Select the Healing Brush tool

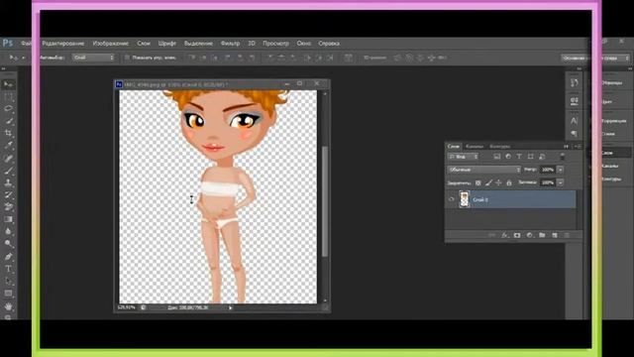pyautogui.click(x=8, y=159)
